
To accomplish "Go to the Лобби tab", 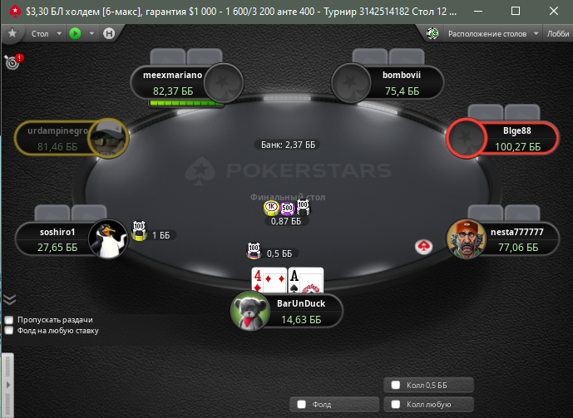I will 558,33.
